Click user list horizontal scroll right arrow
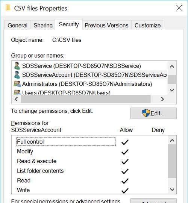The image size is (188, 203). 162,99
